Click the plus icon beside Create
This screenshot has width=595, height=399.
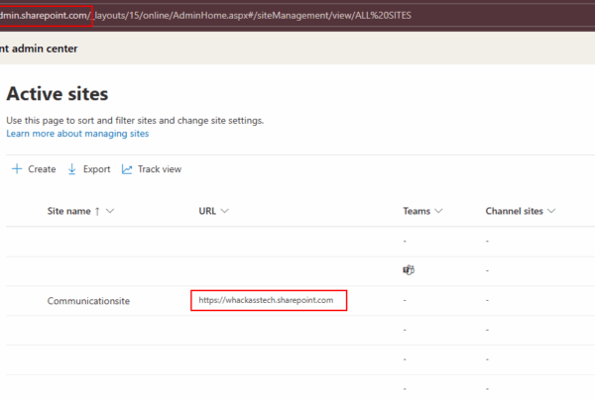(17, 168)
